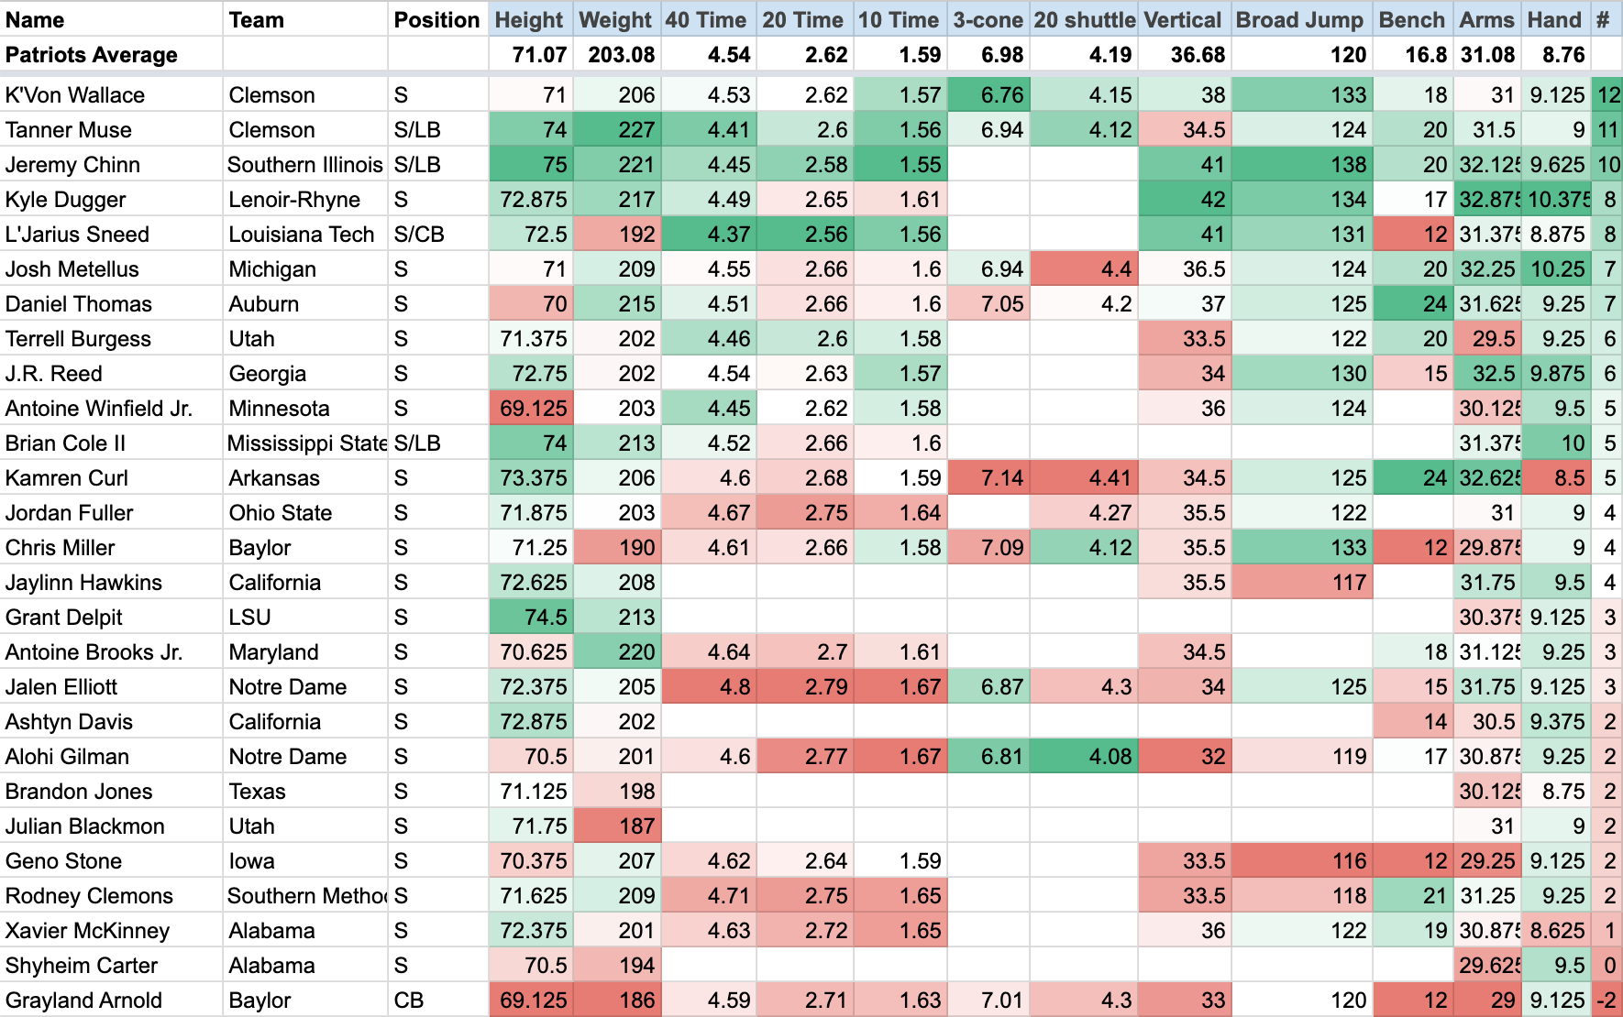
Task: Click L'Jarius Sneed's 40 time cell
Action: coord(709,235)
